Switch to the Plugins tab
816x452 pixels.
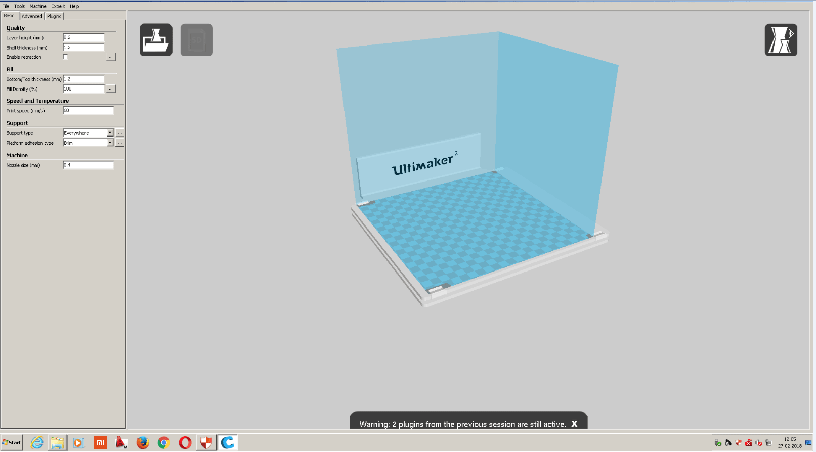coord(54,16)
